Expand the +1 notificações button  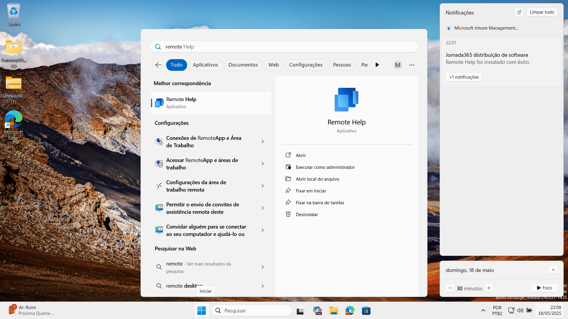464,77
